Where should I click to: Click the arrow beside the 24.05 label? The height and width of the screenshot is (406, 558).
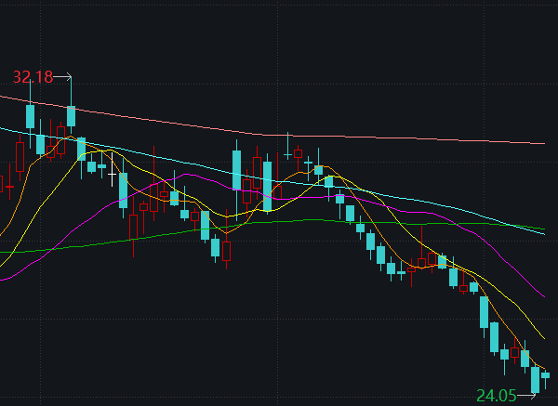pyautogui.click(x=526, y=396)
